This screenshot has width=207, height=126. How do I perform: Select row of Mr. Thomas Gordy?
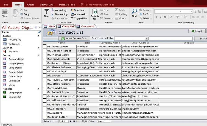[44, 55]
